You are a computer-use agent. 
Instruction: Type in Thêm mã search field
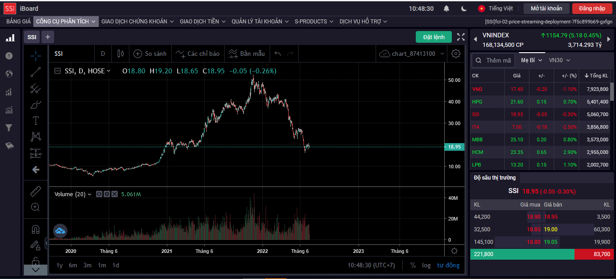point(493,60)
